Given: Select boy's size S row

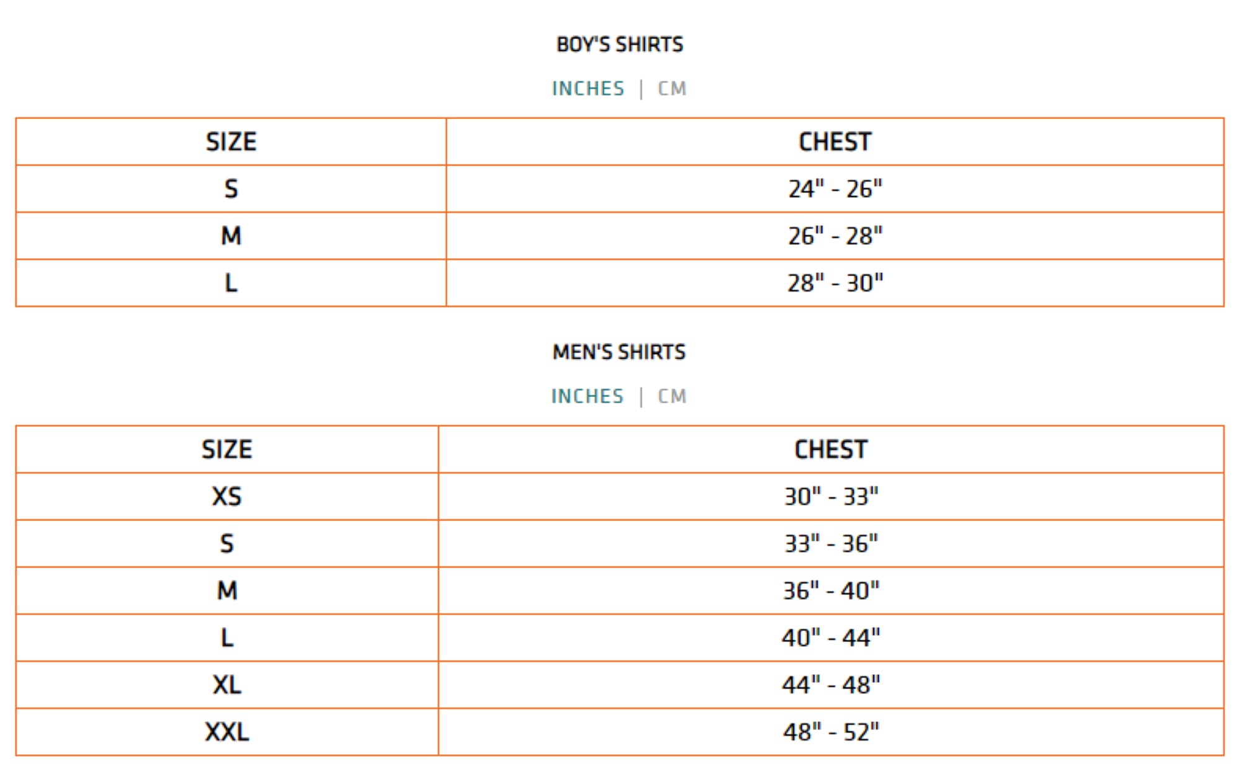Looking at the screenshot, I should tap(620, 189).
